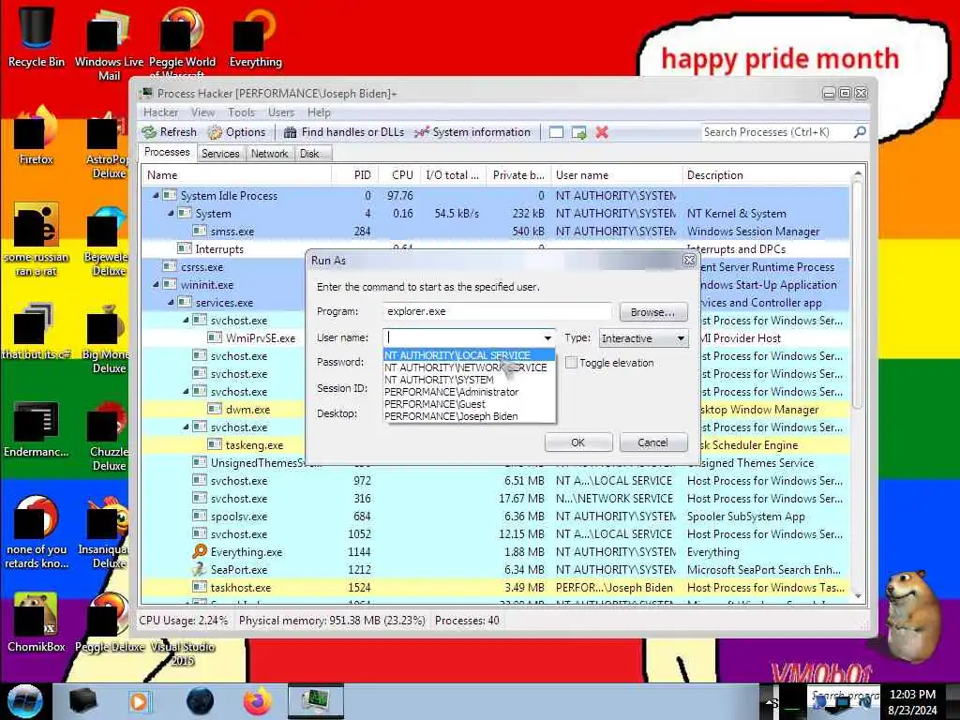Collapse the System process node
This screenshot has width=960, height=720.
171,213
